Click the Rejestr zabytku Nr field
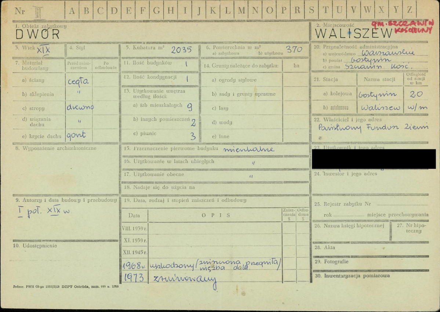The height and width of the screenshot is (312, 440). click(371, 204)
